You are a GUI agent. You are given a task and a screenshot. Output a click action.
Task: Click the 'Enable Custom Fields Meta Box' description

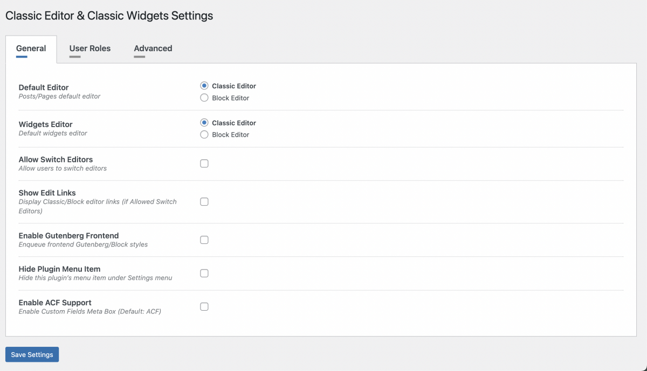(90, 311)
